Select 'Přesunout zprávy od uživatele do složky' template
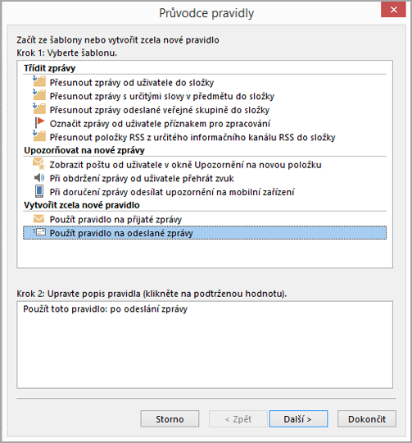412x443 pixels. (132, 83)
